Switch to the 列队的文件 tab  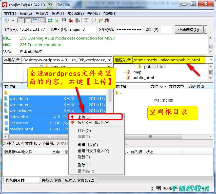[x=21, y=180]
